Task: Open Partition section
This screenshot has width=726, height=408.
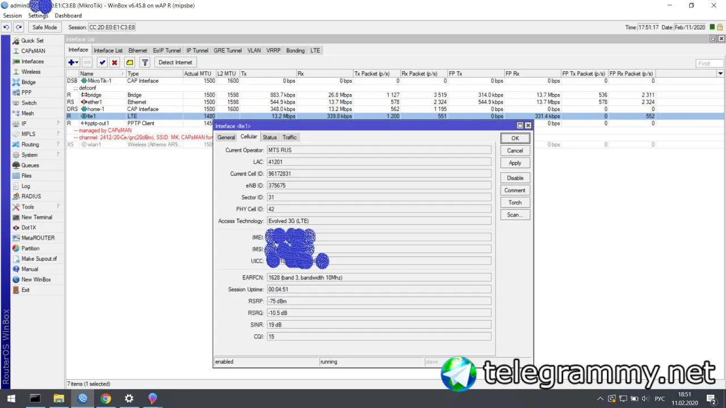Action: [30, 248]
